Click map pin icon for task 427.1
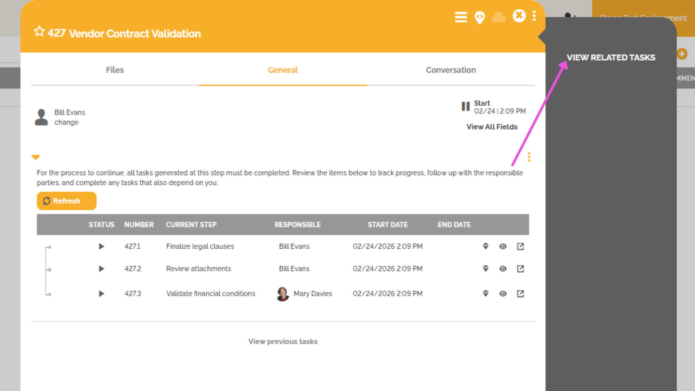Screen dimensions: 695x391 coord(486,246)
